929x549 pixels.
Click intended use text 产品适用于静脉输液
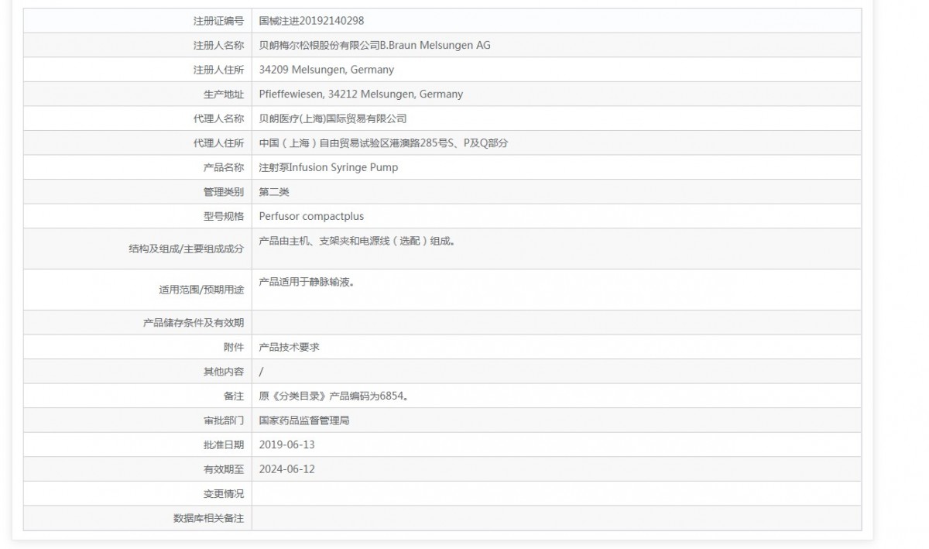(304, 283)
